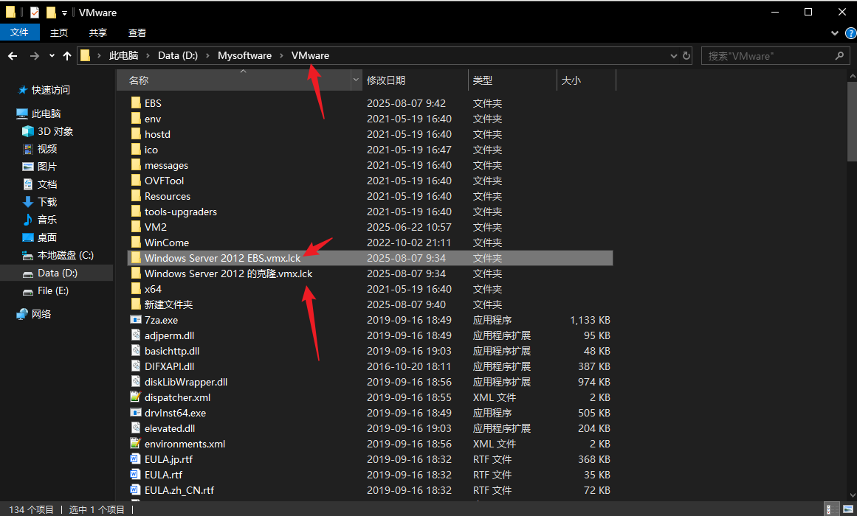
Task: Go back using the back arrow
Action: 13,56
